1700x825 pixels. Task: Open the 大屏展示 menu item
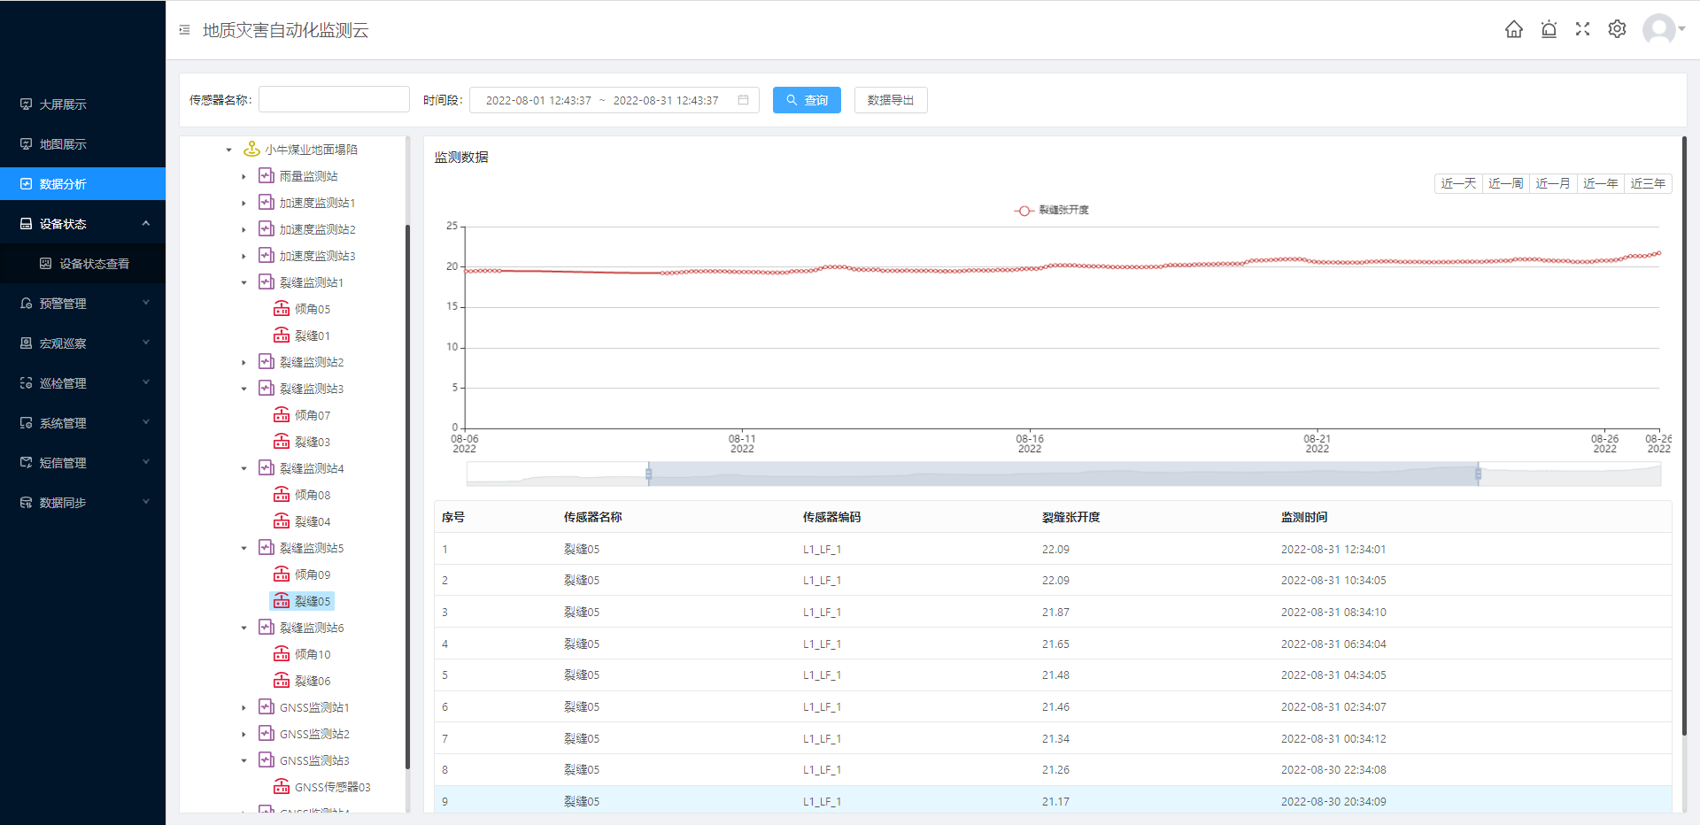point(63,104)
